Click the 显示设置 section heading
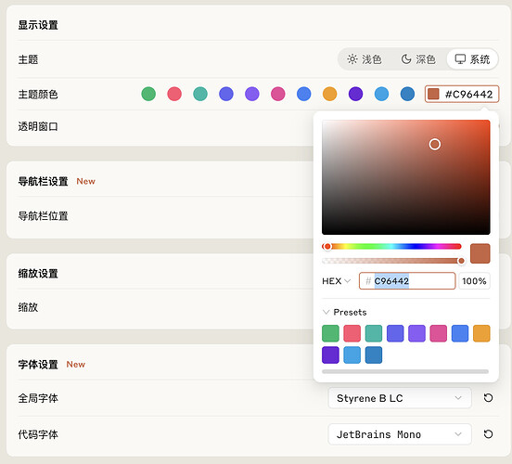The image size is (512, 464). pos(38,25)
